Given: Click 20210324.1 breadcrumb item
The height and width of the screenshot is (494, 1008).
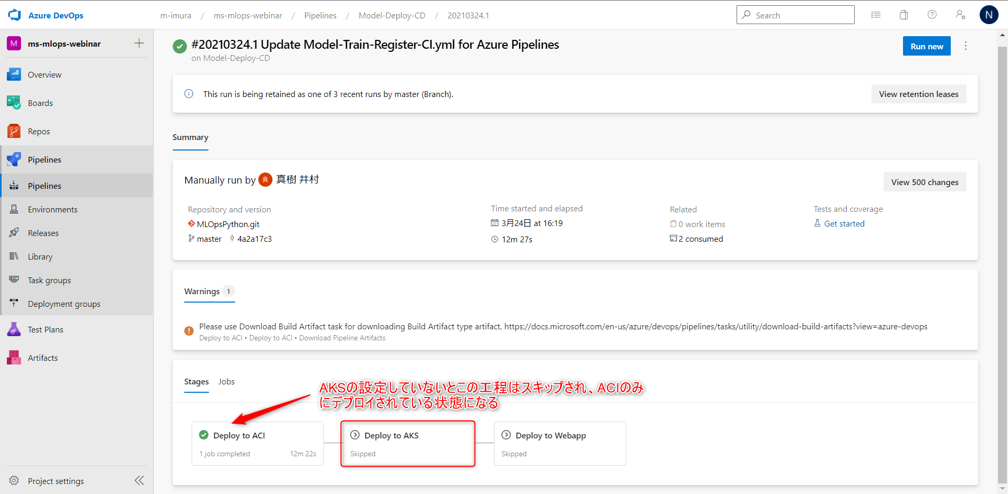Looking at the screenshot, I should click(468, 15).
